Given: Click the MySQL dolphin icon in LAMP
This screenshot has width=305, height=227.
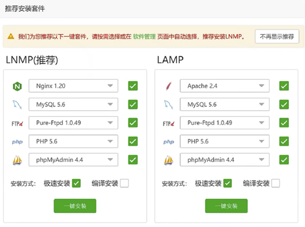Looking at the screenshot, I should pyautogui.click(x=168, y=104).
